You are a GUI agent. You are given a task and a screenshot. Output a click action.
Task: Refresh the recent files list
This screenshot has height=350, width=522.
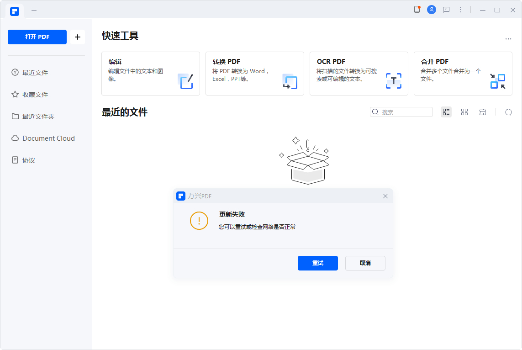(x=508, y=112)
